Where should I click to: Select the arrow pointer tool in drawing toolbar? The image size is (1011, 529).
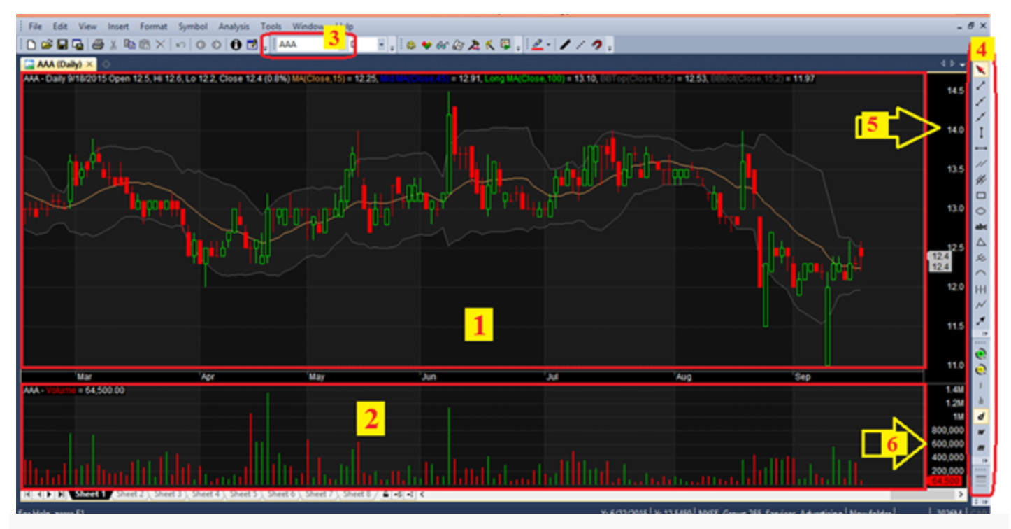click(981, 69)
